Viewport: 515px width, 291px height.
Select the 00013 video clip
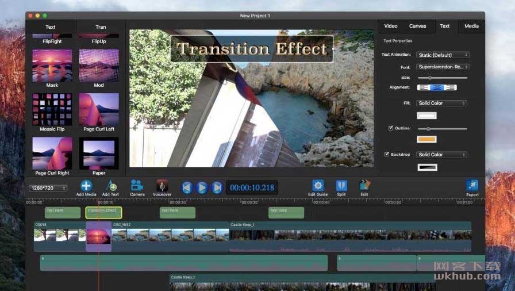(60, 236)
